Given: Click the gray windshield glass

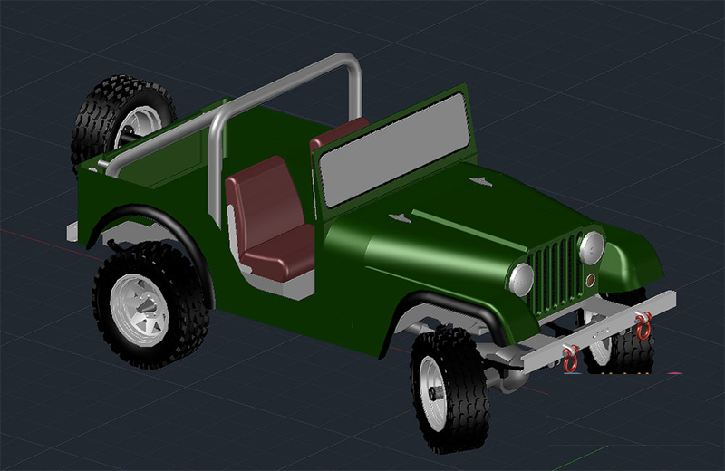Looking at the screenshot, I should coord(397,150).
